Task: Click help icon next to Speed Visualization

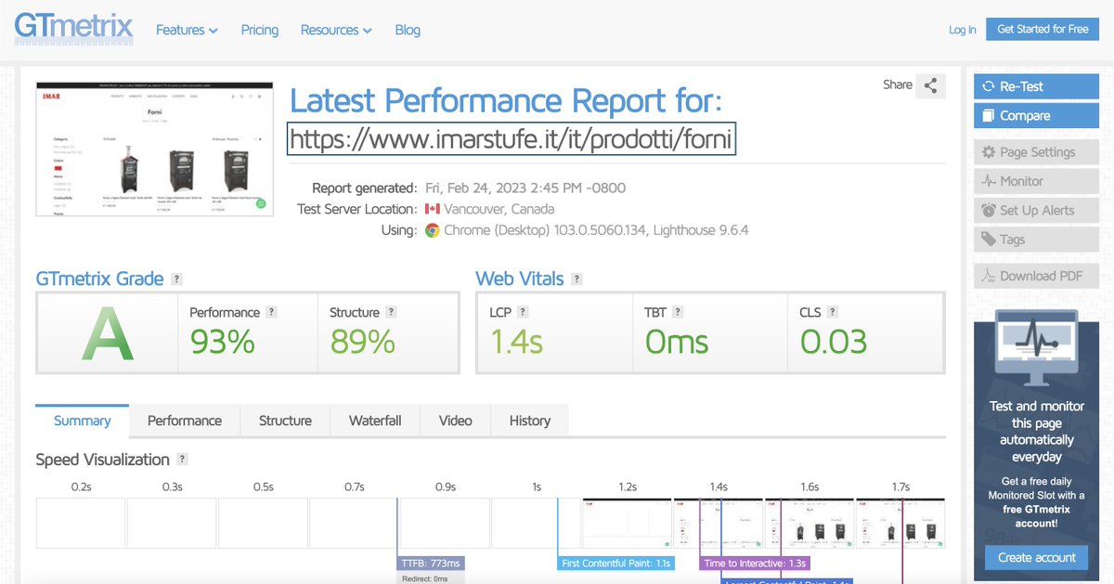Action: click(182, 460)
